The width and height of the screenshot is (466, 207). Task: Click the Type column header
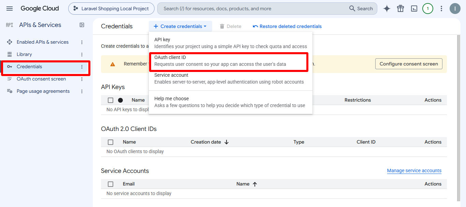[x=299, y=142]
